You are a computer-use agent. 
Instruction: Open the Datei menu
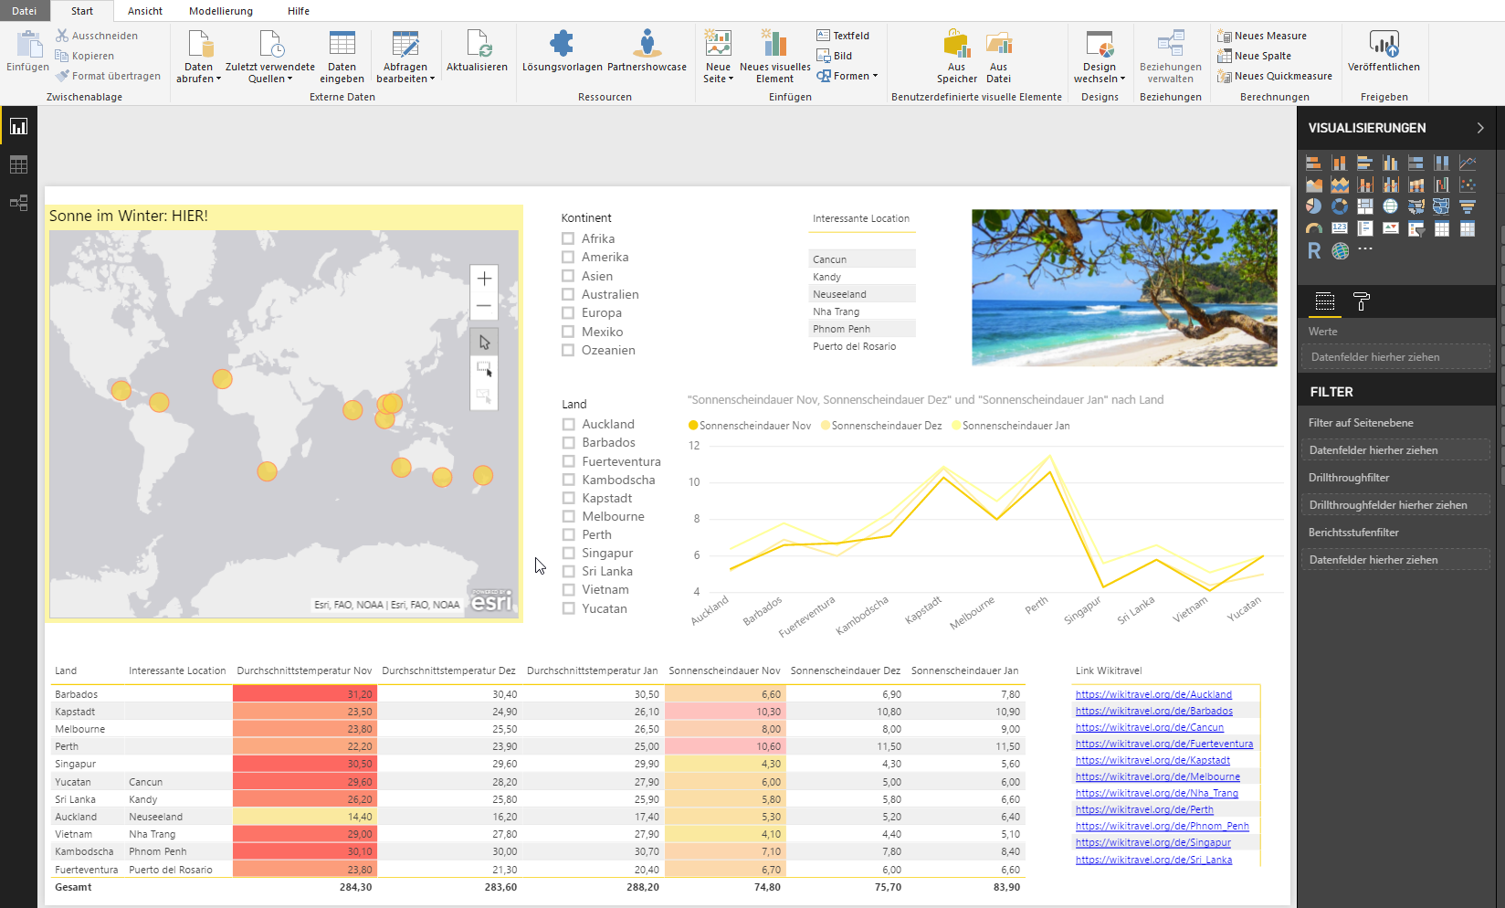[25, 11]
